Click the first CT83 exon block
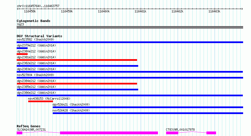Image resolution: width=251 pixels, height=136 pixels. pos(172,133)
